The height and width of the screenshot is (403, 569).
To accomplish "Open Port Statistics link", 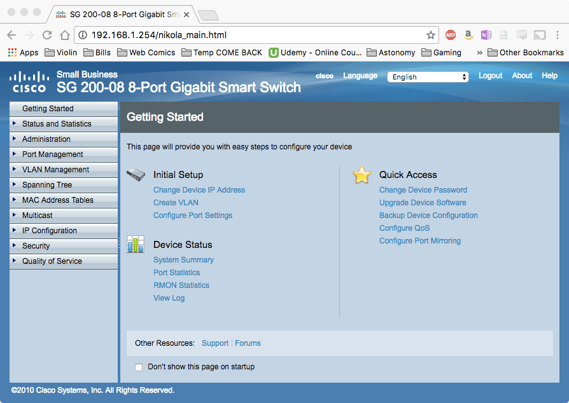I will coord(176,273).
